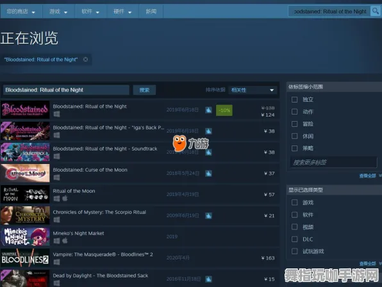Click the 2018年5月24日 release date
382x287 pixels.
183,174
